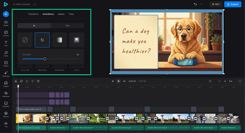Image resolution: width=245 pixels, height=133 pixels.
Task: Choose the blur fade animation preset
Action: 59,40
